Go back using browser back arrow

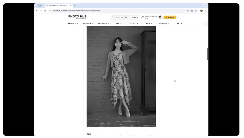coord(37,11)
